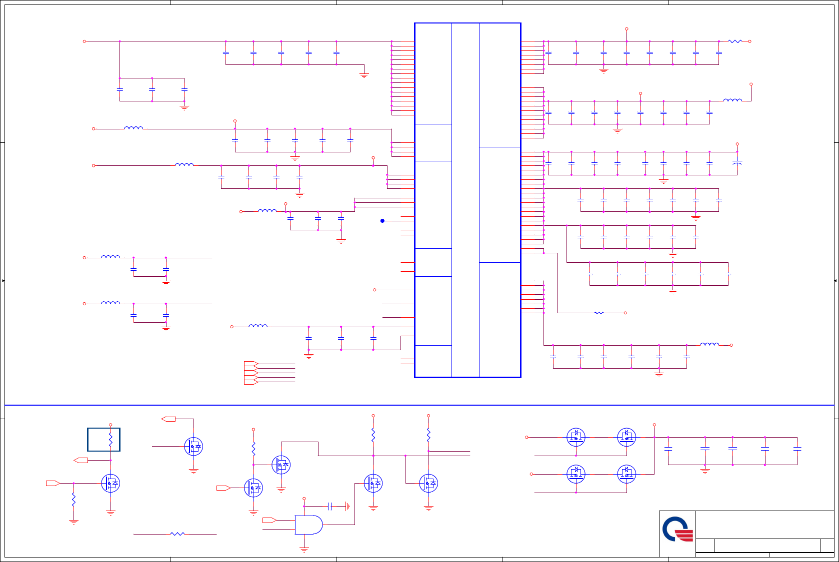839x562 pixels.
Task: Click the upper-left MOSFET in the four-MOSFET group
Action: (x=576, y=437)
